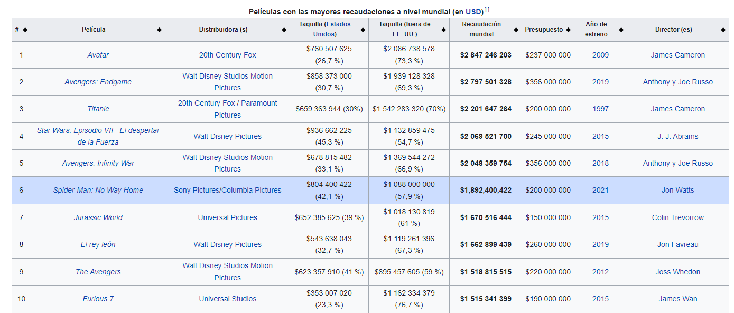Open the James Wan director link
The width and height of the screenshot is (734, 313).
(678, 299)
